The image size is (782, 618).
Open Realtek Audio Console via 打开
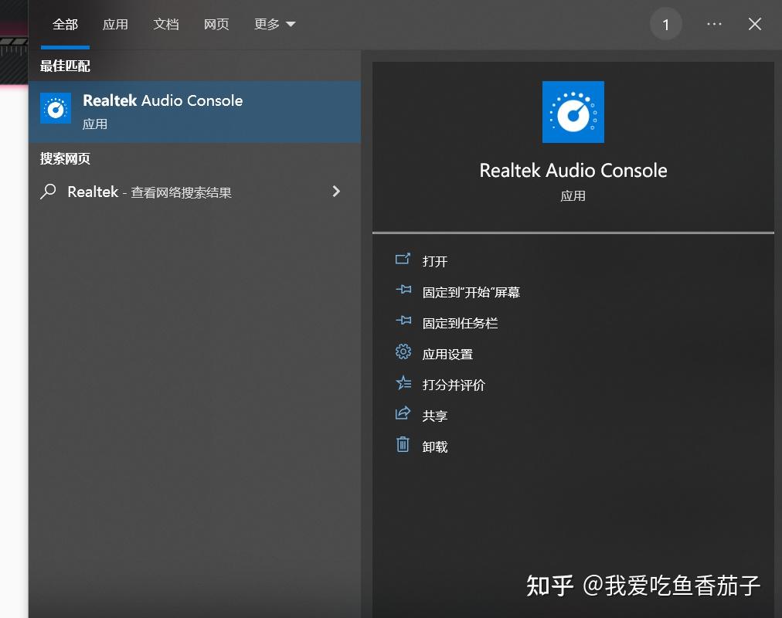(x=433, y=261)
